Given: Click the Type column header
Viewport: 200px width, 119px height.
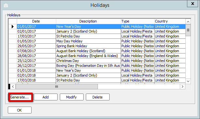Looking at the screenshot, I should [x=138, y=21].
